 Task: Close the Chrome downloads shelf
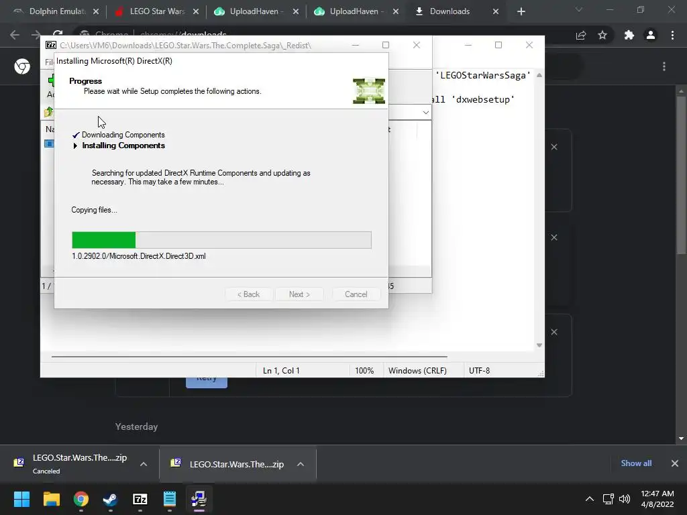tap(675, 463)
